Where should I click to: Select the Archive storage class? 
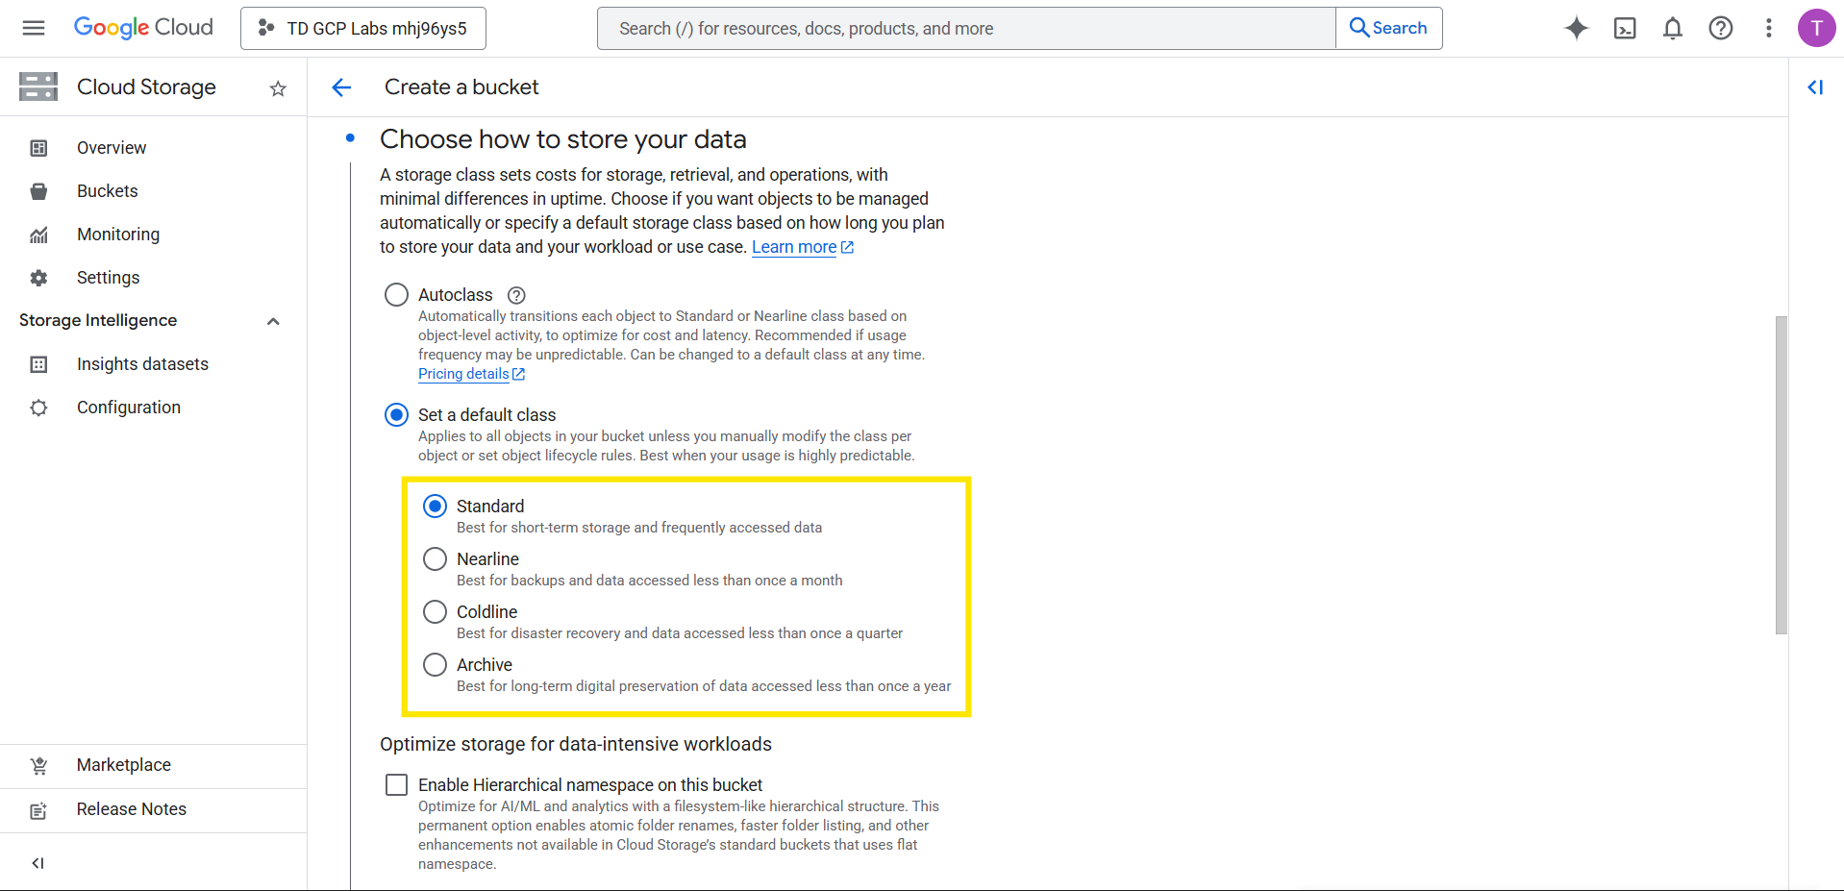tap(435, 664)
